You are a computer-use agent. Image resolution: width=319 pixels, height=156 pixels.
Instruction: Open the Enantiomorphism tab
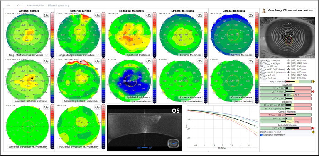(36, 5)
